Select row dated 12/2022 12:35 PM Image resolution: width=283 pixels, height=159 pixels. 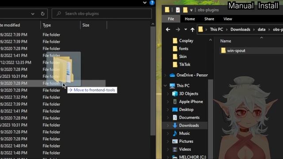pyautogui.click(x=52, y=63)
